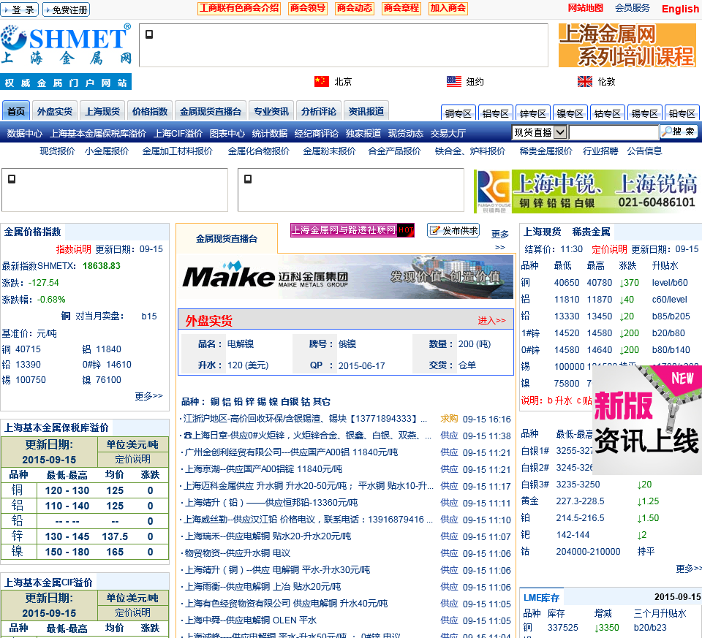Open 工商联有色商会介绍 link

[x=239, y=8]
